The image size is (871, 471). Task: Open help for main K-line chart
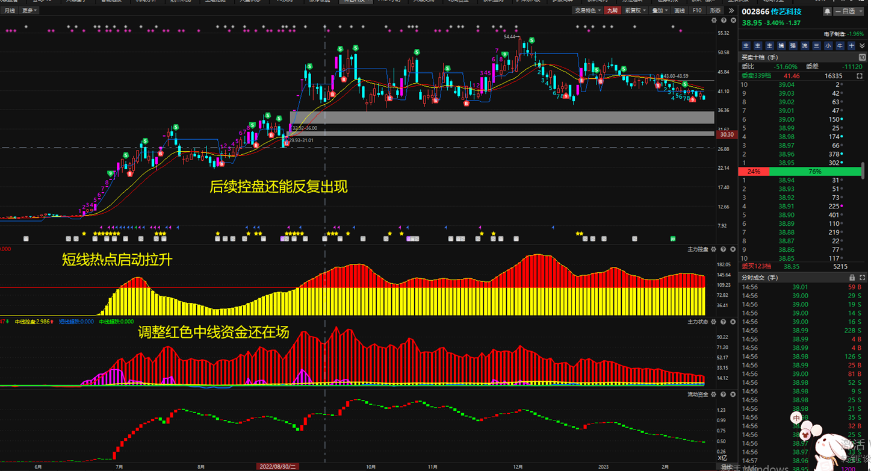pos(724,20)
